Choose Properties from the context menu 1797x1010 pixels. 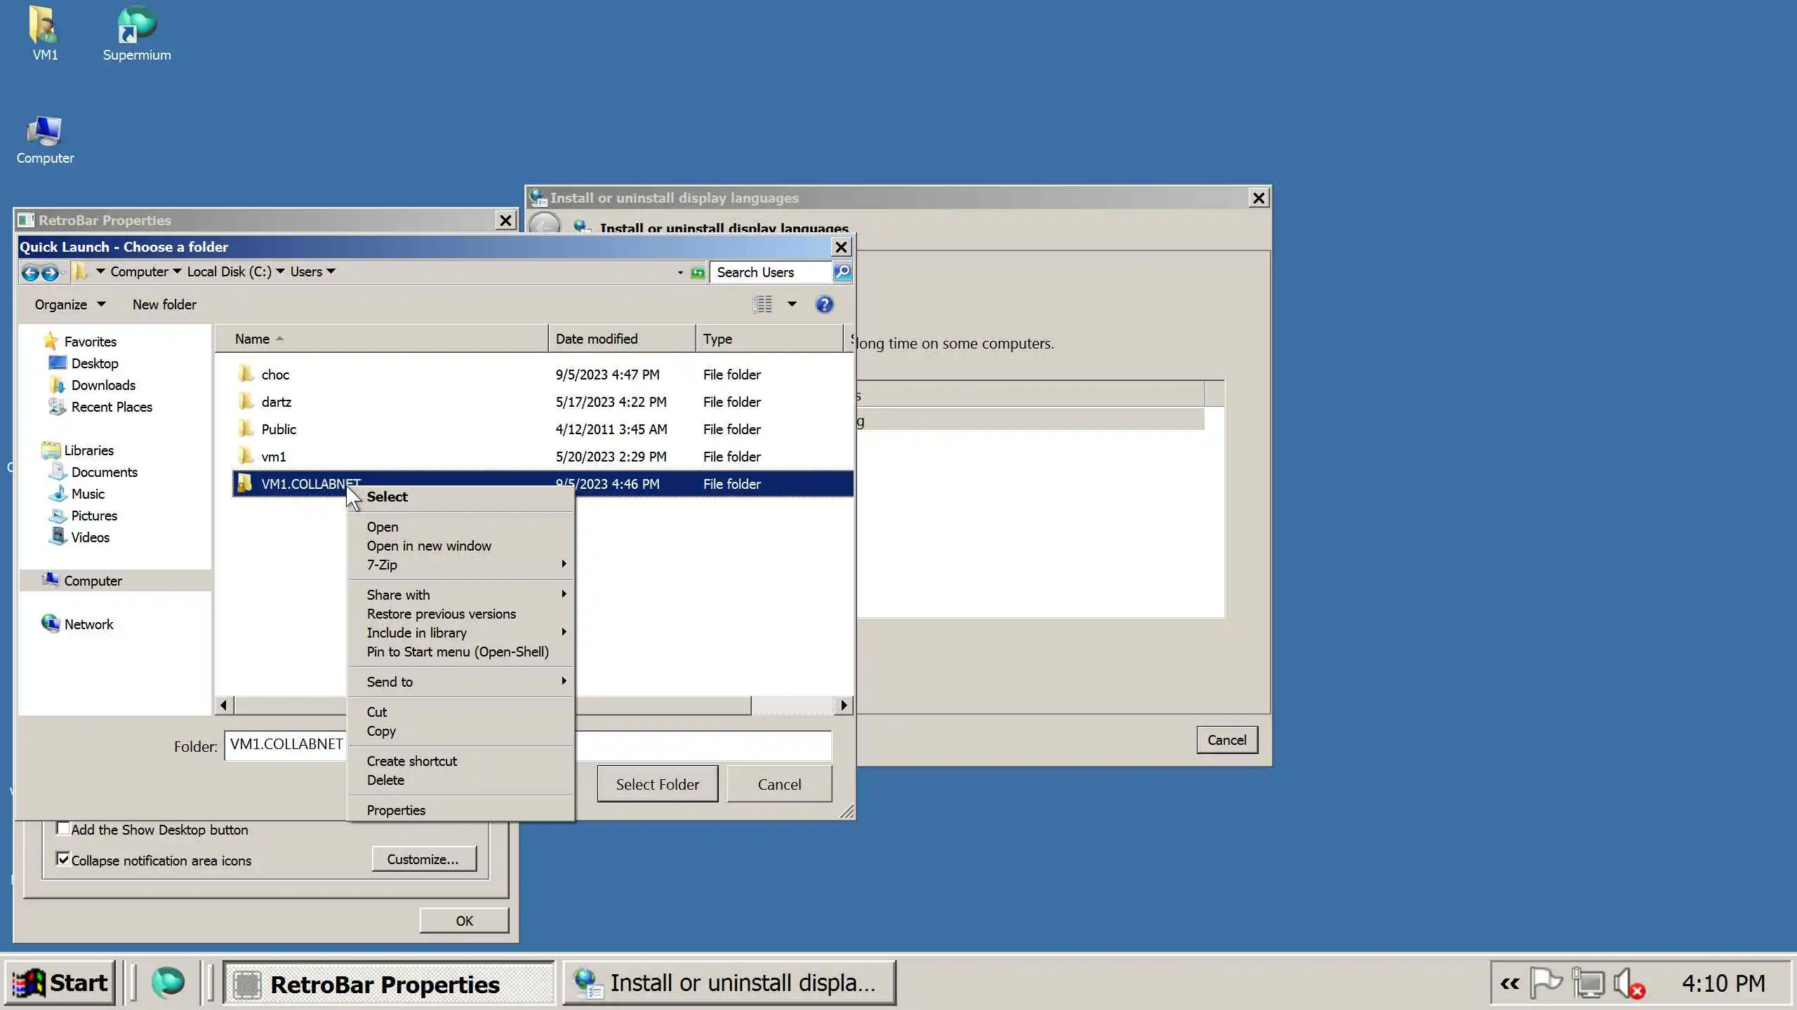pyautogui.click(x=396, y=810)
